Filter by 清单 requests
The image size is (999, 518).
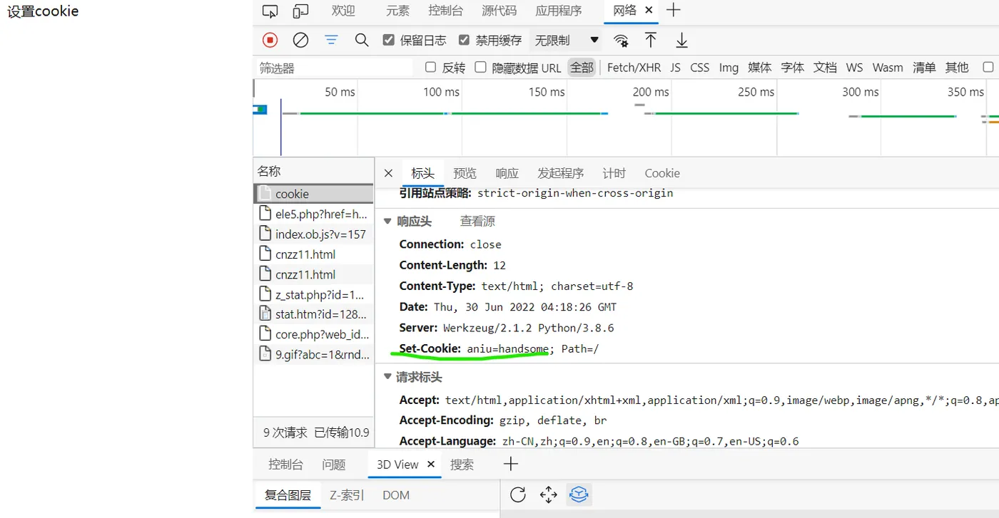coord(924,68)
